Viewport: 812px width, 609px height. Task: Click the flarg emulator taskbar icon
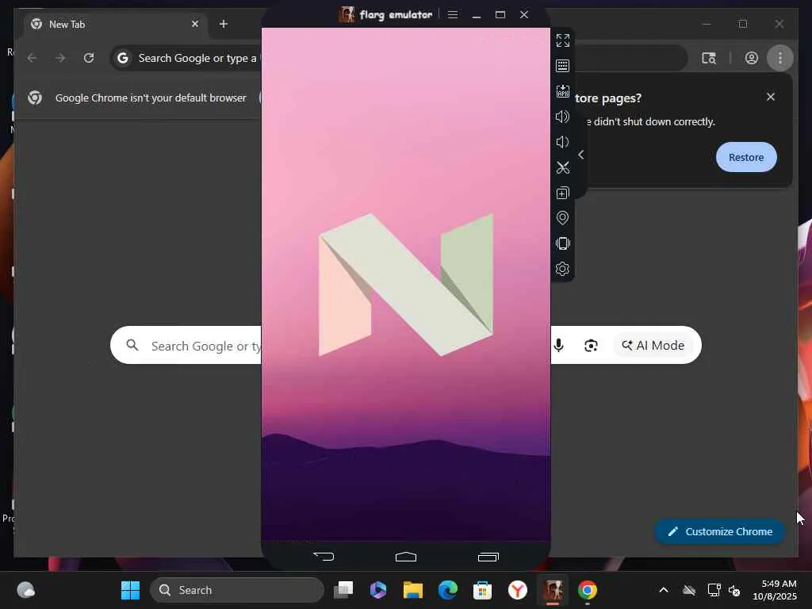click(553, 590)
